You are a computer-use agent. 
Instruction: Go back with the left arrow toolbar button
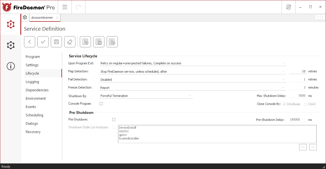pyautogui.click(x=30, y=42)
